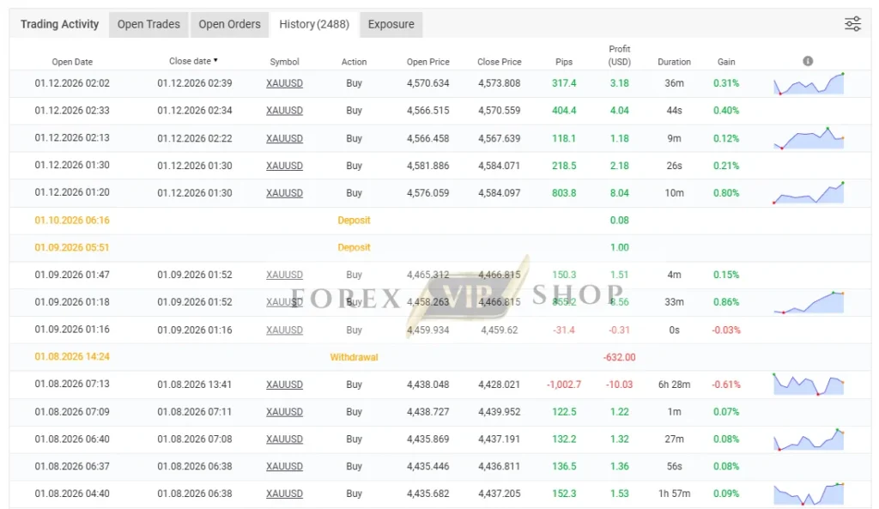This screenshot has width=879, height=509.
Task: Sort by the Gain column header
Action: click(726, 62)
